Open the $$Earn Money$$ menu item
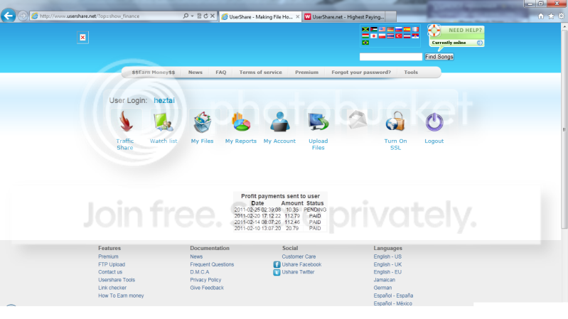Viewport: 568px width, 319px height. pyautogui.click(x=154, y=72)
